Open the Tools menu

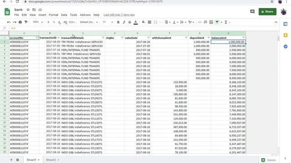73,15
